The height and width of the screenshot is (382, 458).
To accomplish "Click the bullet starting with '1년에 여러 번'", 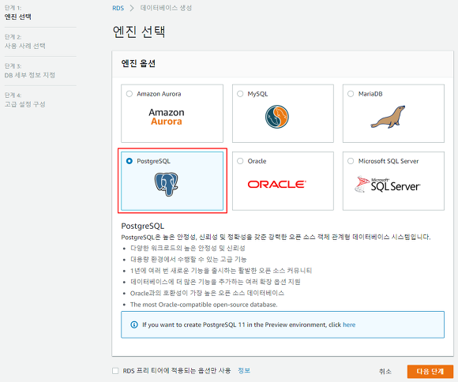I will point(221,271).
